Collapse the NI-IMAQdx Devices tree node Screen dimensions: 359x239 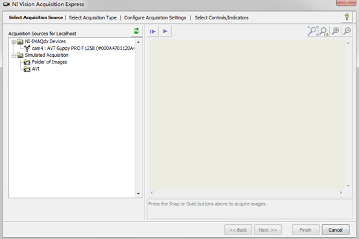14,42
